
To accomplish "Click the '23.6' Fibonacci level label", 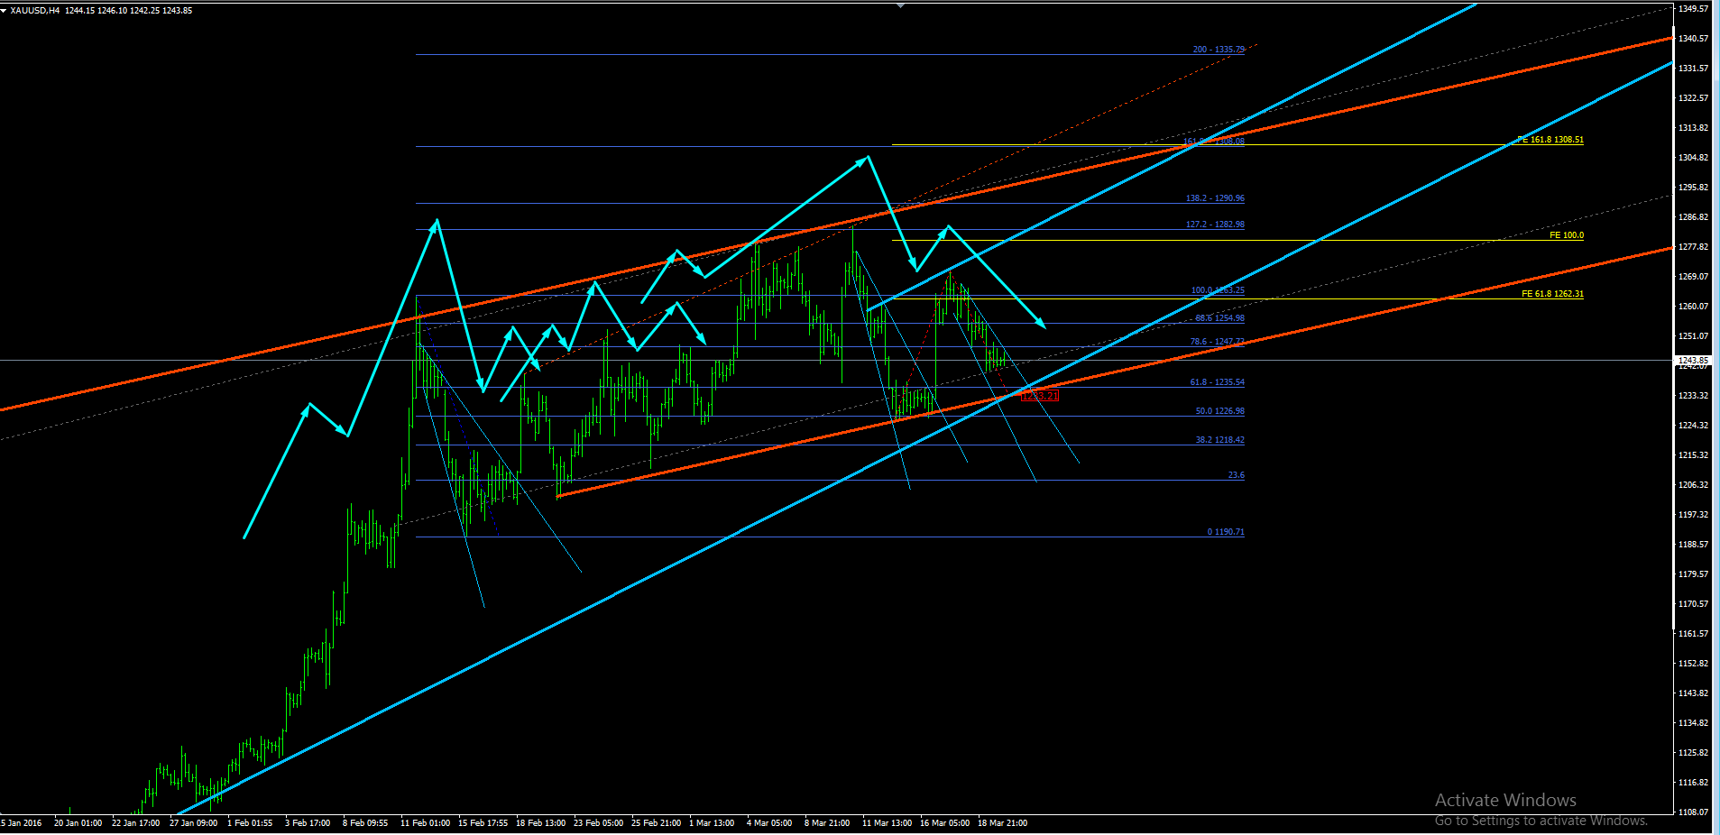I will [1236, 475].
